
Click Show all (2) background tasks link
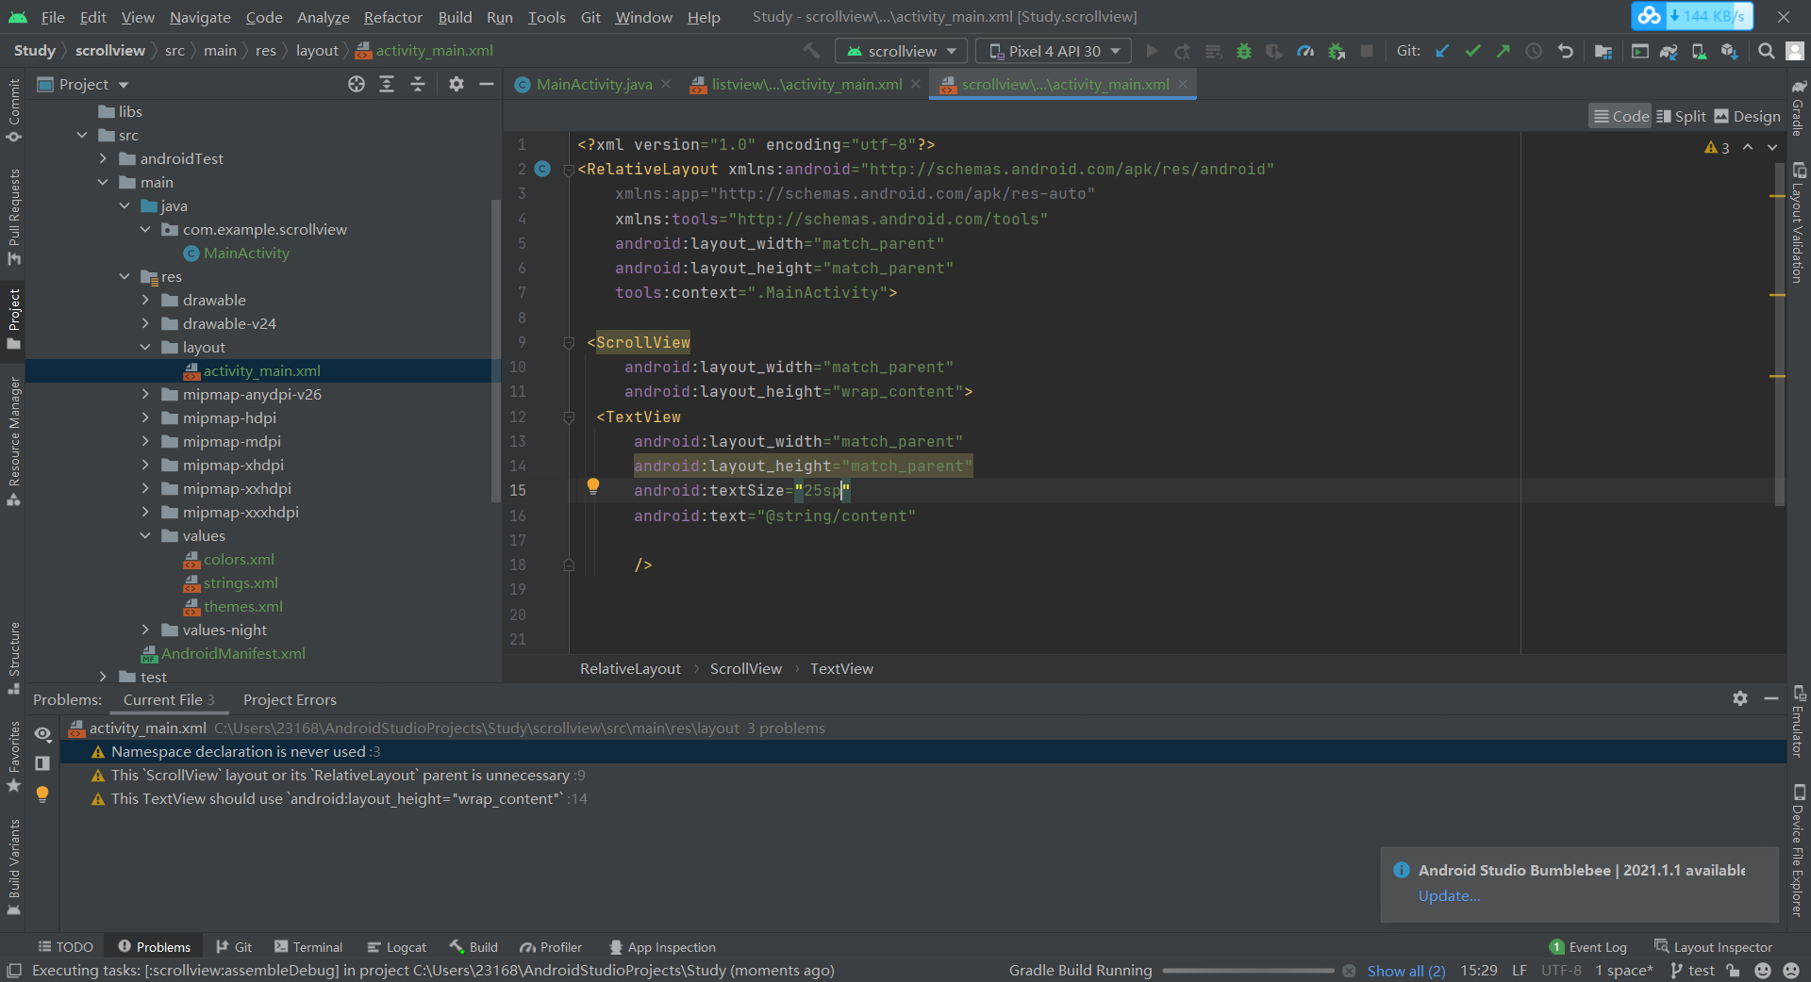[1405, 971]
